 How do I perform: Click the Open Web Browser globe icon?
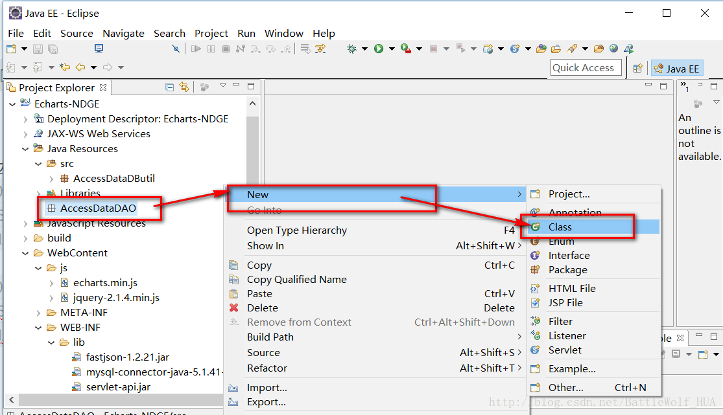(613, 49)
